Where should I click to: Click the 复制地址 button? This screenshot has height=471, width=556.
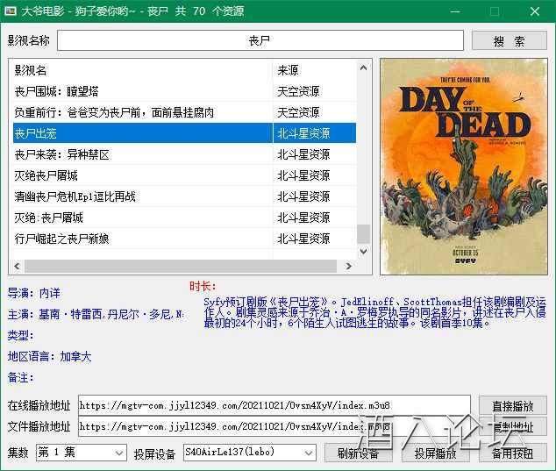(513, 427)
